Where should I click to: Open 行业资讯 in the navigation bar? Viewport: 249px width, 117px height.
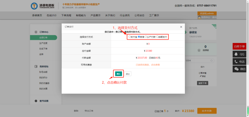[125, 15]
